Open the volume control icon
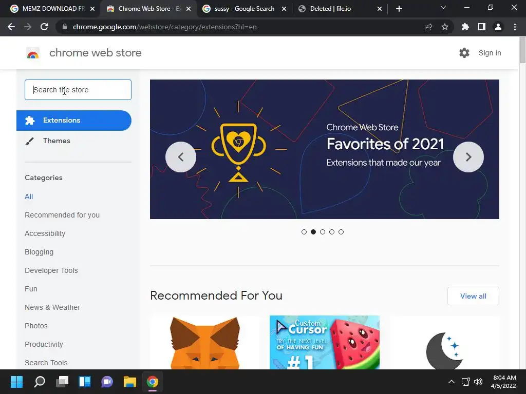Screen dimensions: 526x394 (478, 382)
